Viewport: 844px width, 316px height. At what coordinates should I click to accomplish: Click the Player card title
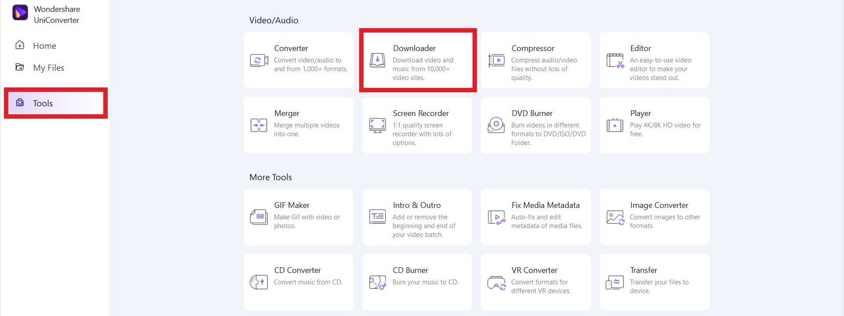pyautogui.click(x=640, y=113)
